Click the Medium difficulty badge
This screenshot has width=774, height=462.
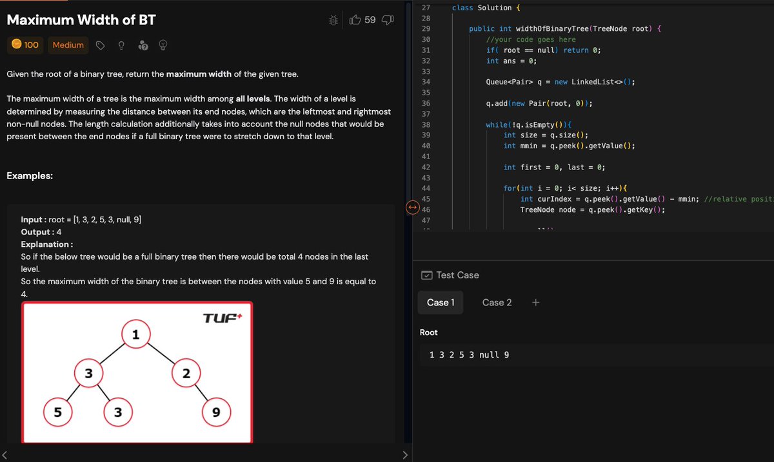68,45
